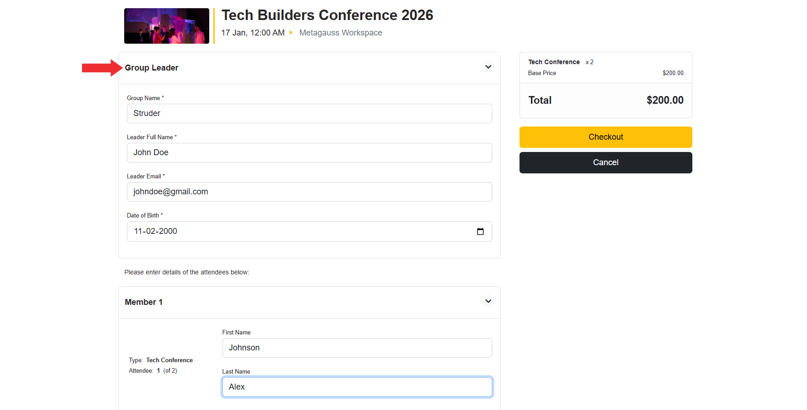Edit the Leader Email field
The width and height of the screenshot is (807, 410).
pyautogui.click(x=309, y=192)
